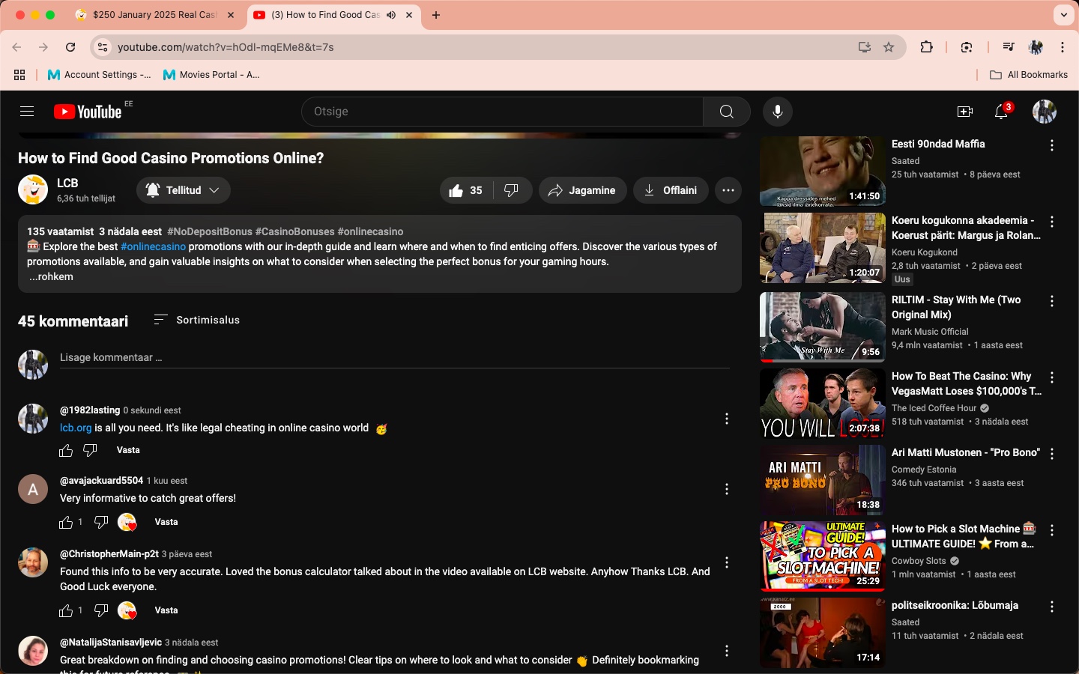
Task: Click the Jagamine share button
Action: 582,190
